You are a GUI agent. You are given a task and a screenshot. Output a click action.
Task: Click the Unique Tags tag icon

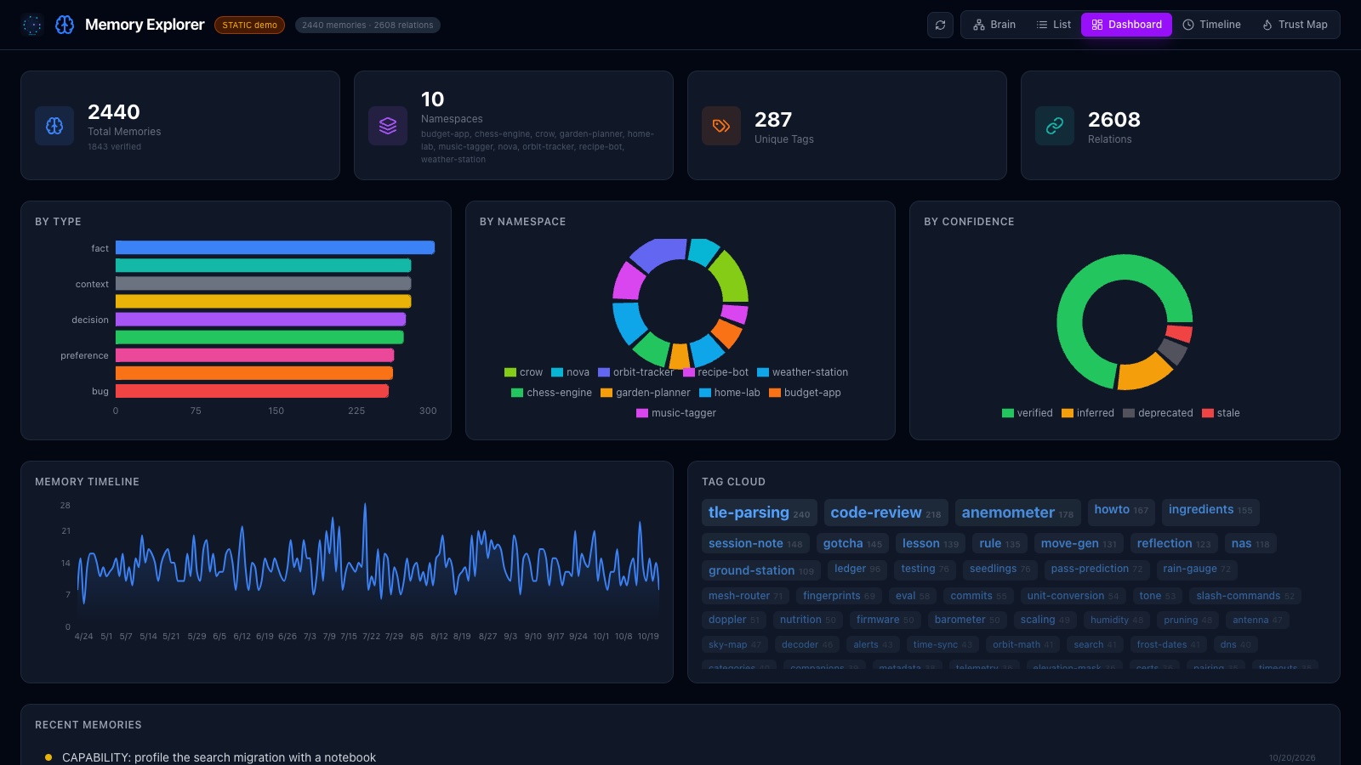[721, 126]
